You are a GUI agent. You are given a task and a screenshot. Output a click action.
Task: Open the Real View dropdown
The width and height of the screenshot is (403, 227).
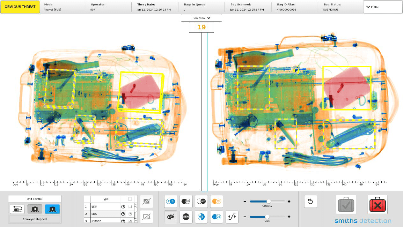tap(201, 18)
